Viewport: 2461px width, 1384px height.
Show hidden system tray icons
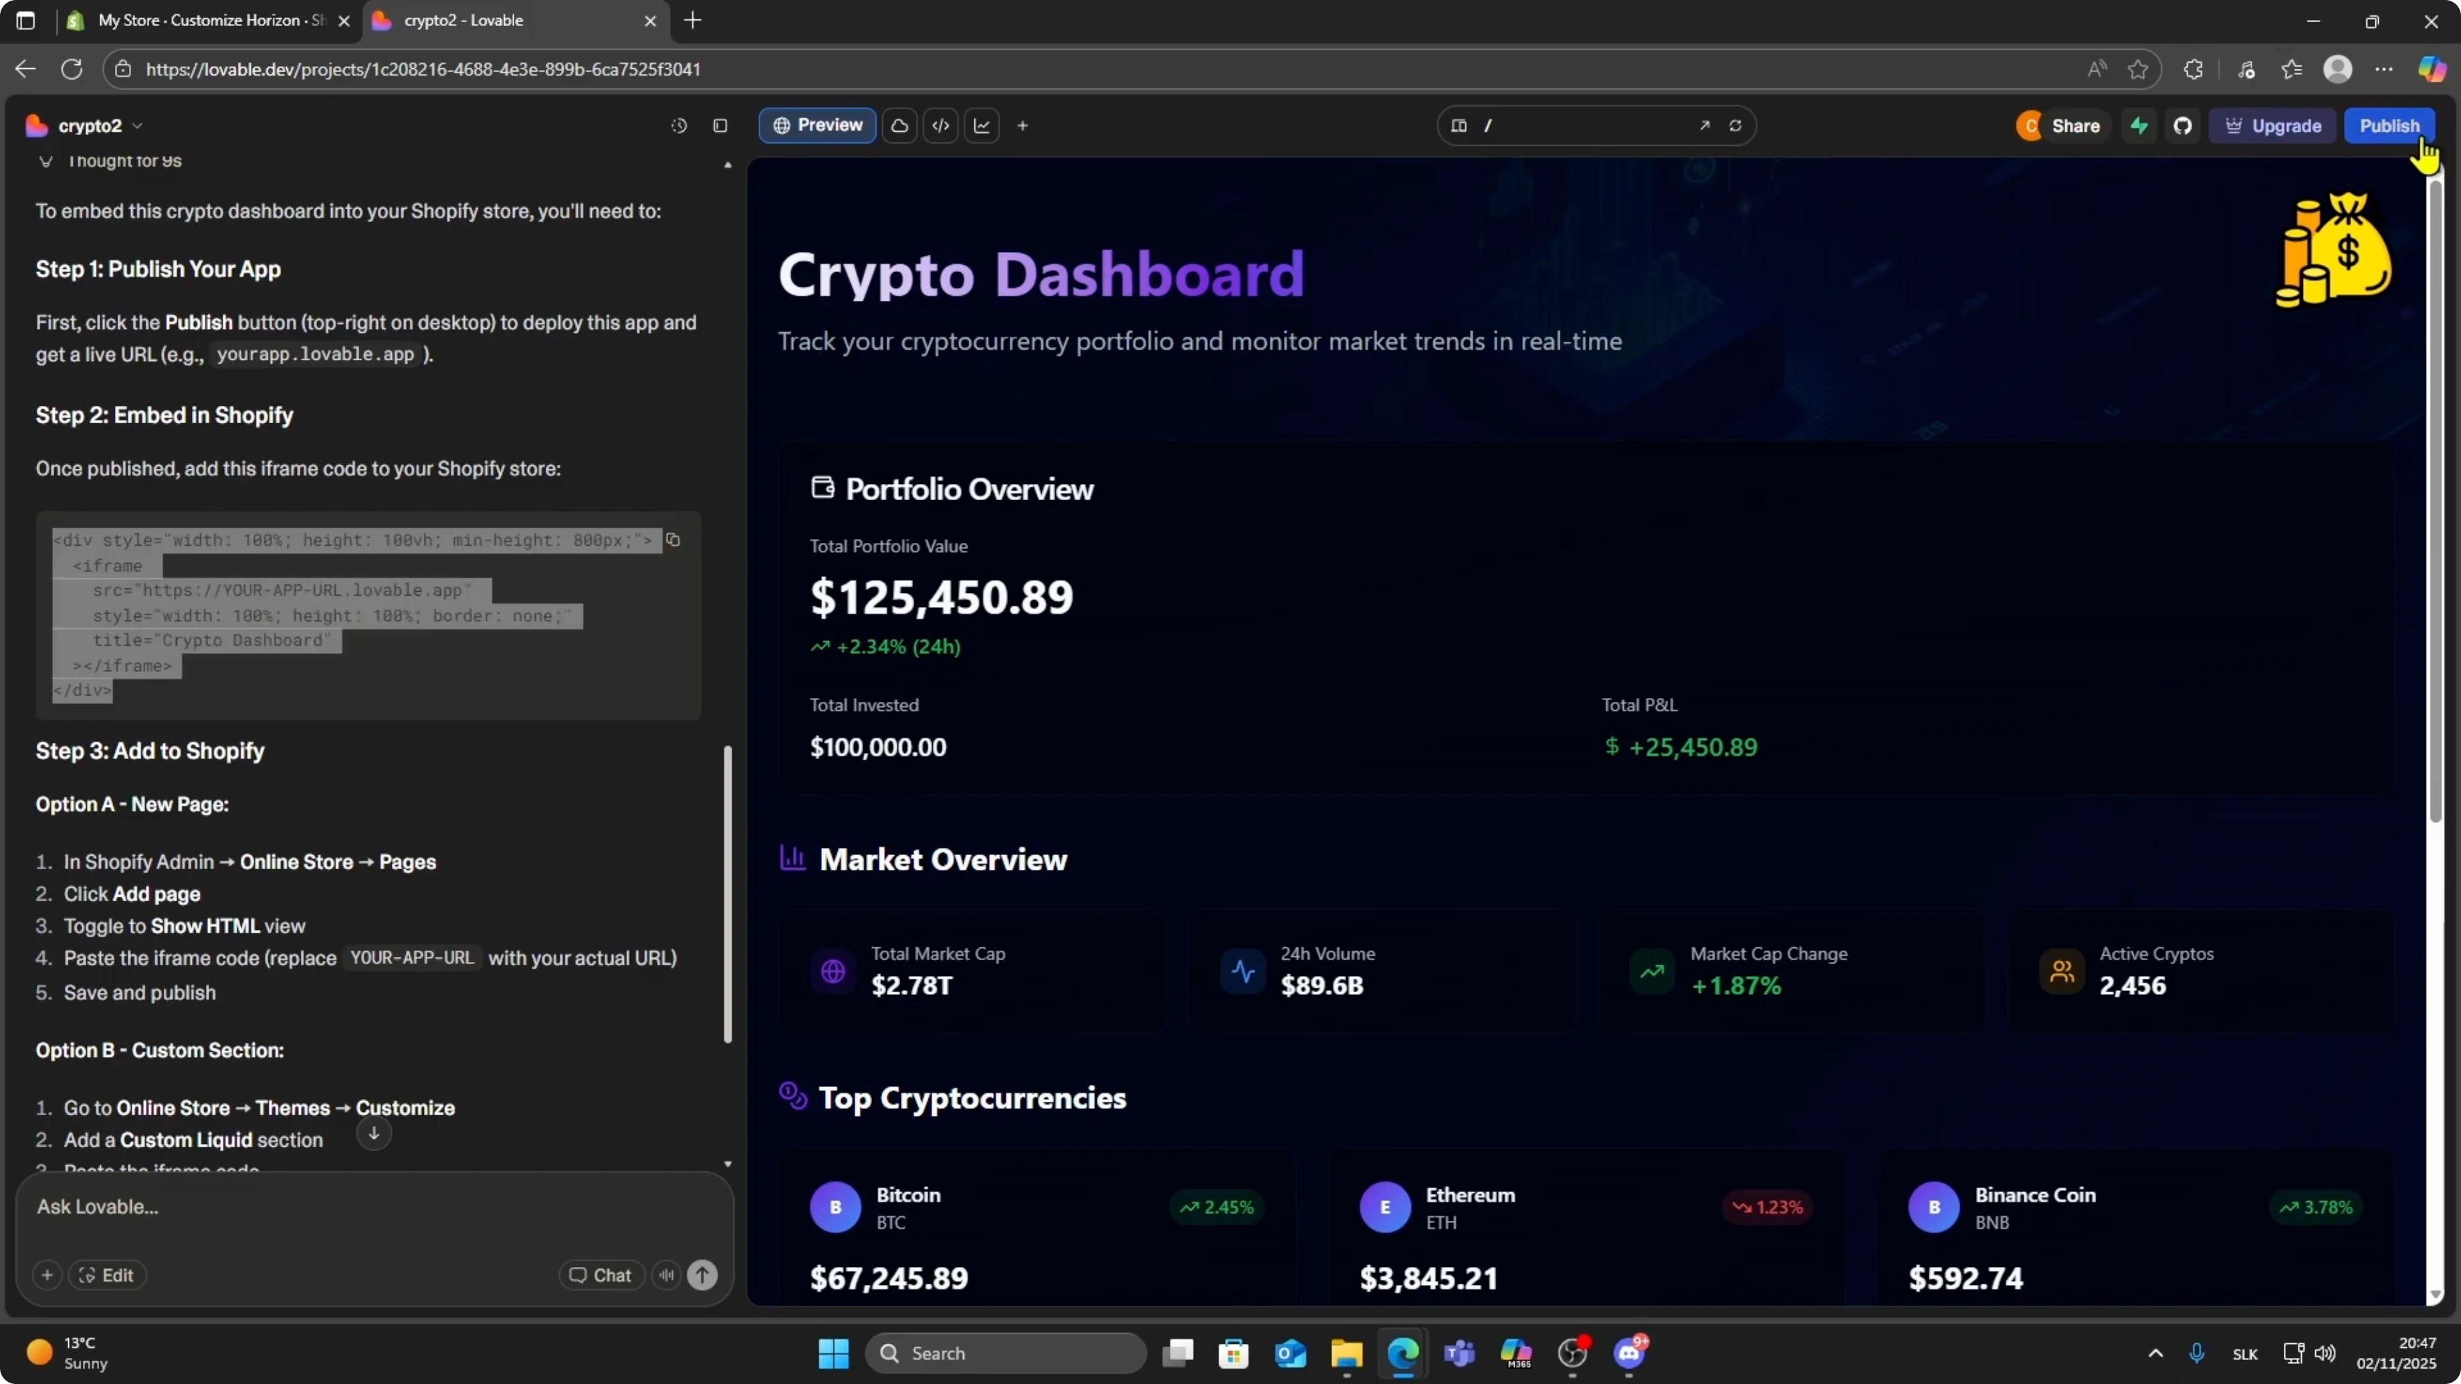pyautogui.click(x=2155, y=1353)
